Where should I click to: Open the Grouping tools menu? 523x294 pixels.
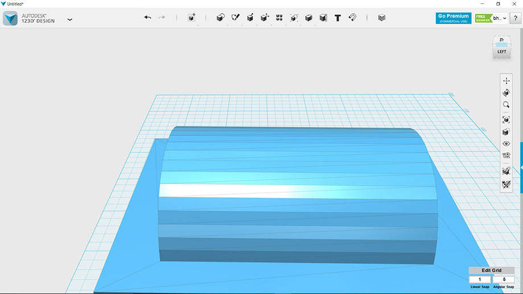[x=294, y=18]
